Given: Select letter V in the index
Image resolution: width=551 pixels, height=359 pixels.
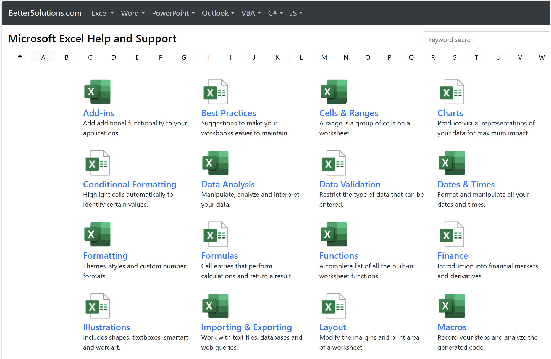Looking at the screenshot, I should click(520, 57).
